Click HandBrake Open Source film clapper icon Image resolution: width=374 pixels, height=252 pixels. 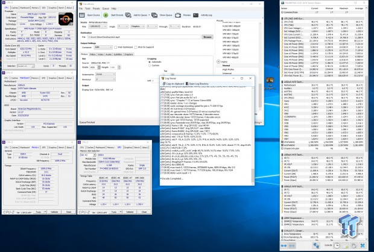coord(82,15)
